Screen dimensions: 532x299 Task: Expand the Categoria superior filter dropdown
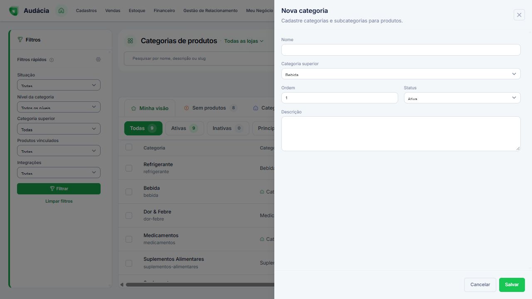59,129
